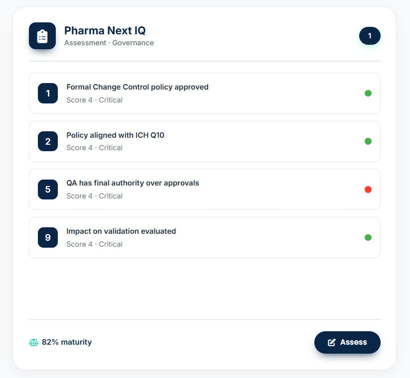410x378 pixels.
Task: Click the number 1 badge on first item
Action: [48, 93]
